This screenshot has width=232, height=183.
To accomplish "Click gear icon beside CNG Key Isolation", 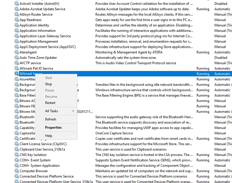I will click(x=17, y=154).
